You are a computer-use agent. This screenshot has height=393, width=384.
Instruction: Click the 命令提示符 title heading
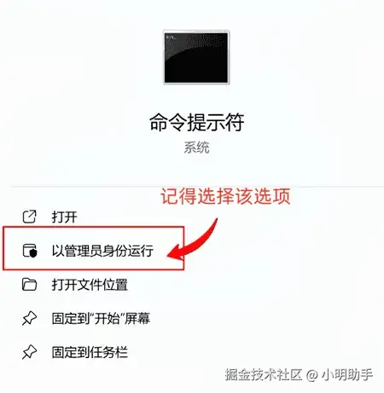click(197, 122)
